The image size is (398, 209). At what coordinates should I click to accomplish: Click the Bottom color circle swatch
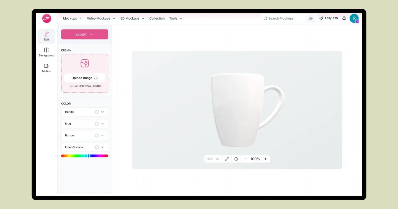coord(97,135)
